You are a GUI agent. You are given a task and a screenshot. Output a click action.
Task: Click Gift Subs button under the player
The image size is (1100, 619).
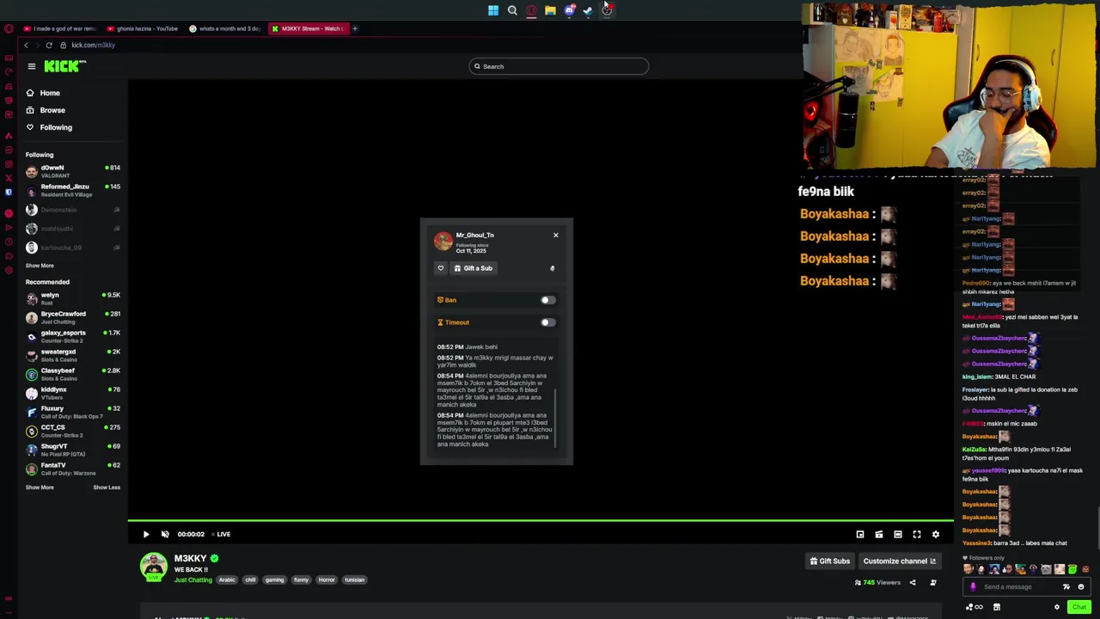click(830, 561)
